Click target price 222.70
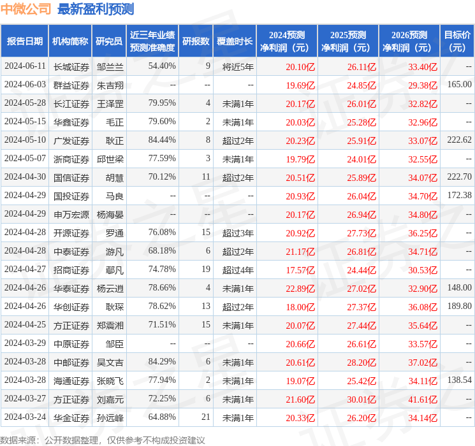The width and height of the screenshot is (475, 446). click(460, 177)
